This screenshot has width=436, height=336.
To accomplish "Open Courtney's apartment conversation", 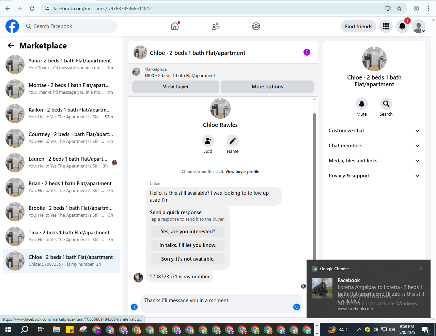I will click(61, 138).
